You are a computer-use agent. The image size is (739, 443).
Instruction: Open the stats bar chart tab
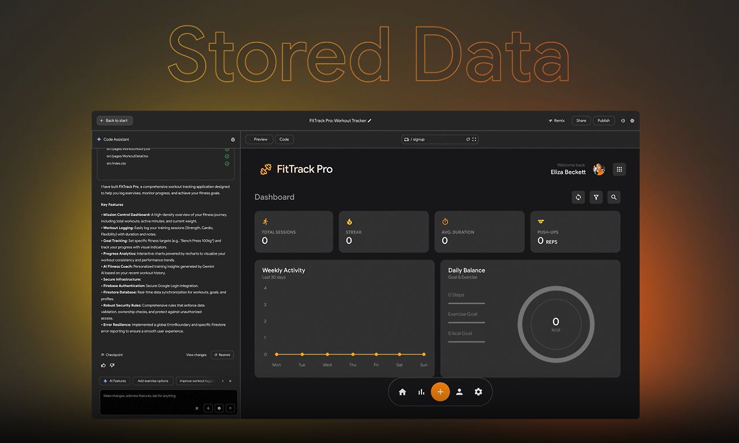point(421,392)
